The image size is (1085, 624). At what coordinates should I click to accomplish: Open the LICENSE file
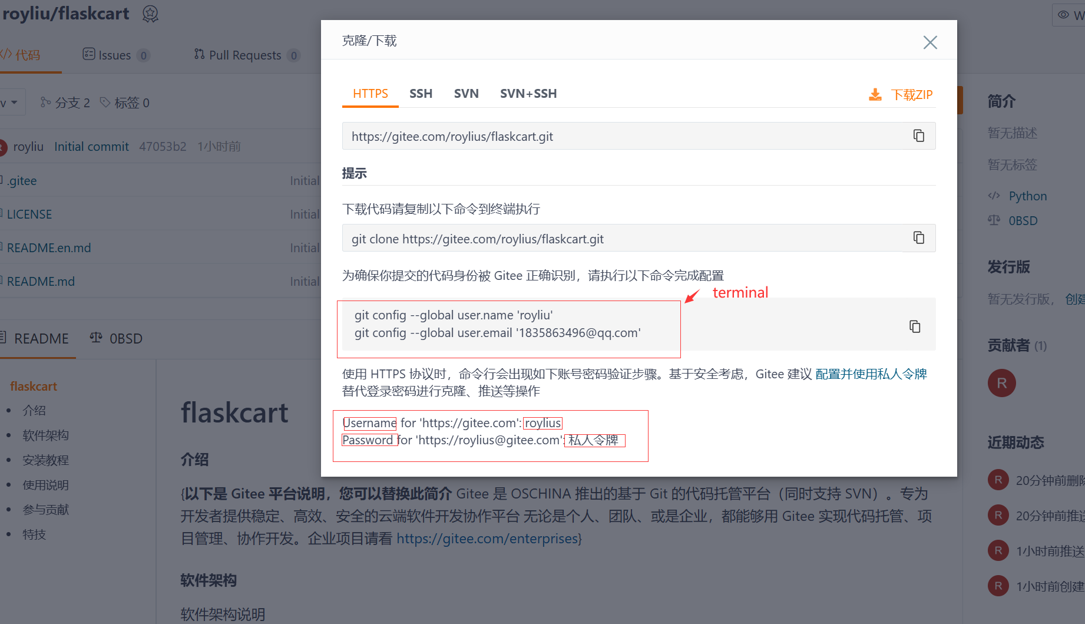tap(29, 214)
